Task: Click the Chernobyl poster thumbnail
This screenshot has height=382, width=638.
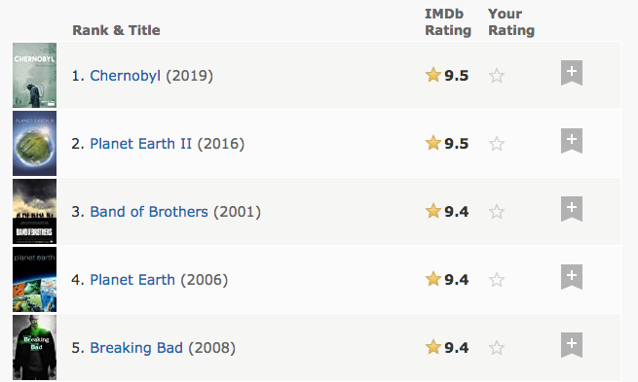Action: (x=35, y=75)
